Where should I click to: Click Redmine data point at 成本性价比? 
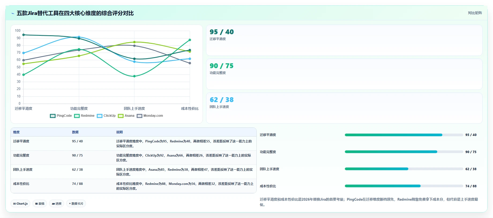(190, 40)
